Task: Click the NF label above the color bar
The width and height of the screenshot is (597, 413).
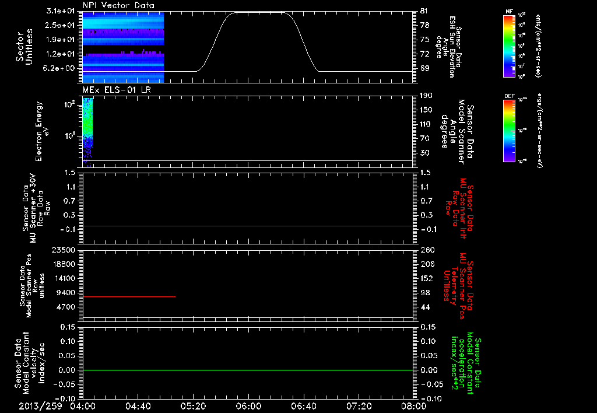Action: click(x=509, y=12)
